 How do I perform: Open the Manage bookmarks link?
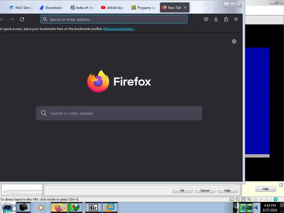tap(119, 29)
